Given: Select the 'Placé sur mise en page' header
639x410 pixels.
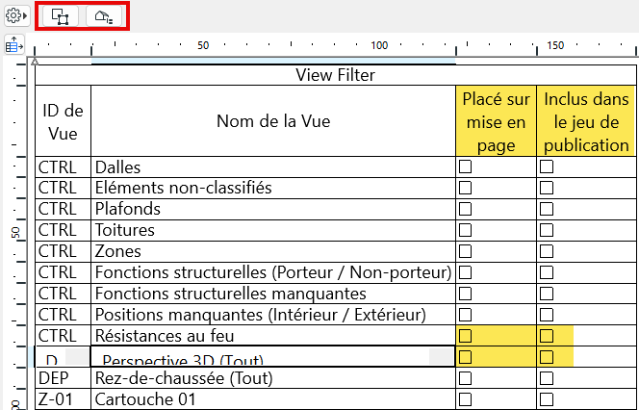Looking at the screenshot, I should [496, 121].
